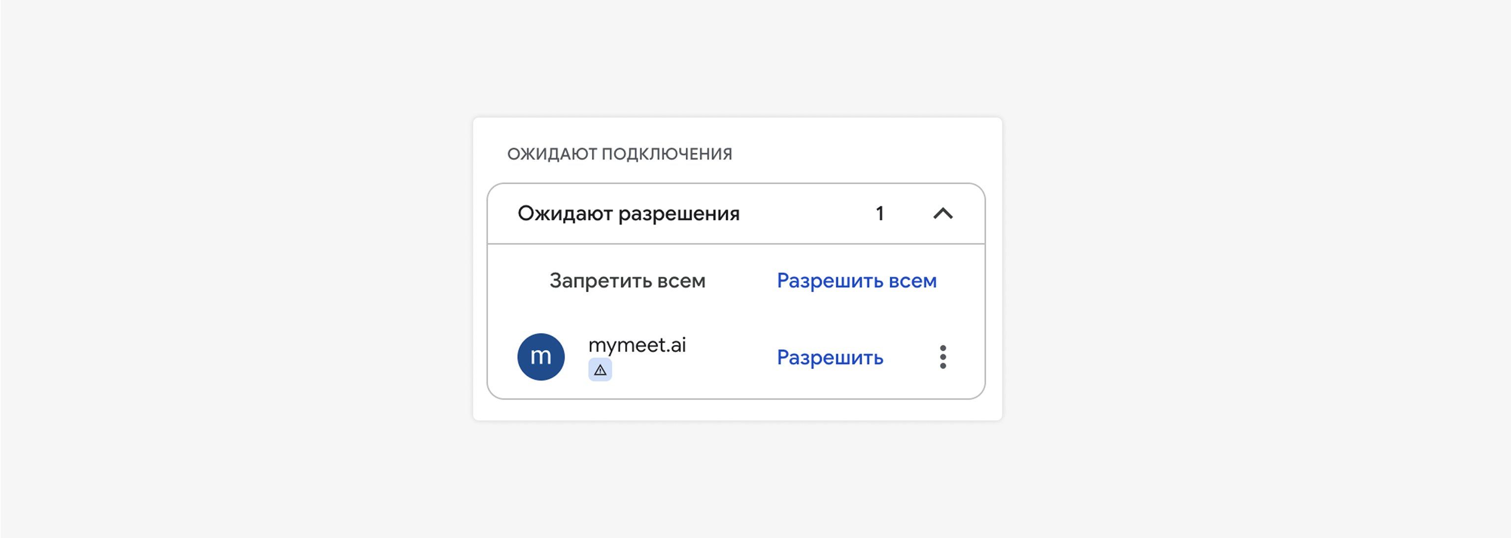The image size is (1511, 538).
Task: Click the waiting count number 1
Action: tap(879, 213)
